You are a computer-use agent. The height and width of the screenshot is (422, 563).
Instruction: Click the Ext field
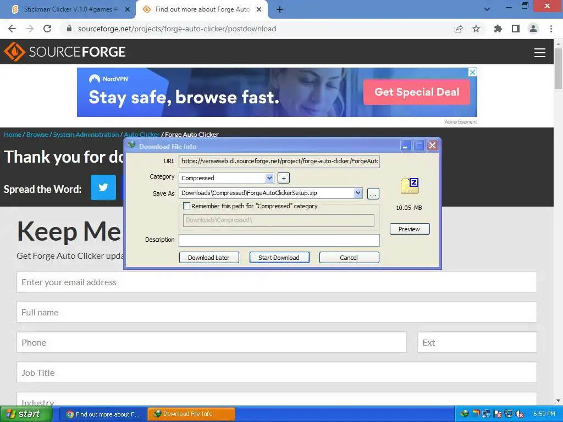tap(477, 342)
